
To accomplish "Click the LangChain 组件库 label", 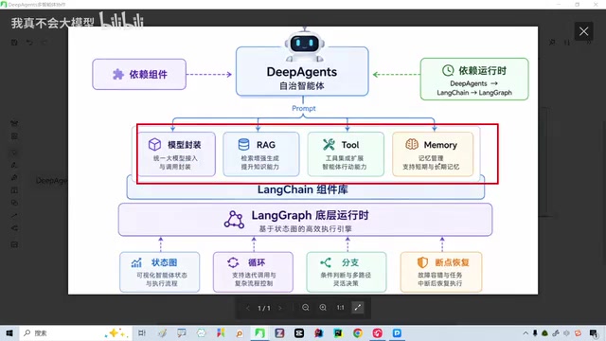I will [x=303, y=189].
